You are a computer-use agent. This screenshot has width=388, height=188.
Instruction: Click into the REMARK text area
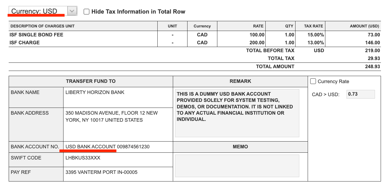(x=237, y=113)
